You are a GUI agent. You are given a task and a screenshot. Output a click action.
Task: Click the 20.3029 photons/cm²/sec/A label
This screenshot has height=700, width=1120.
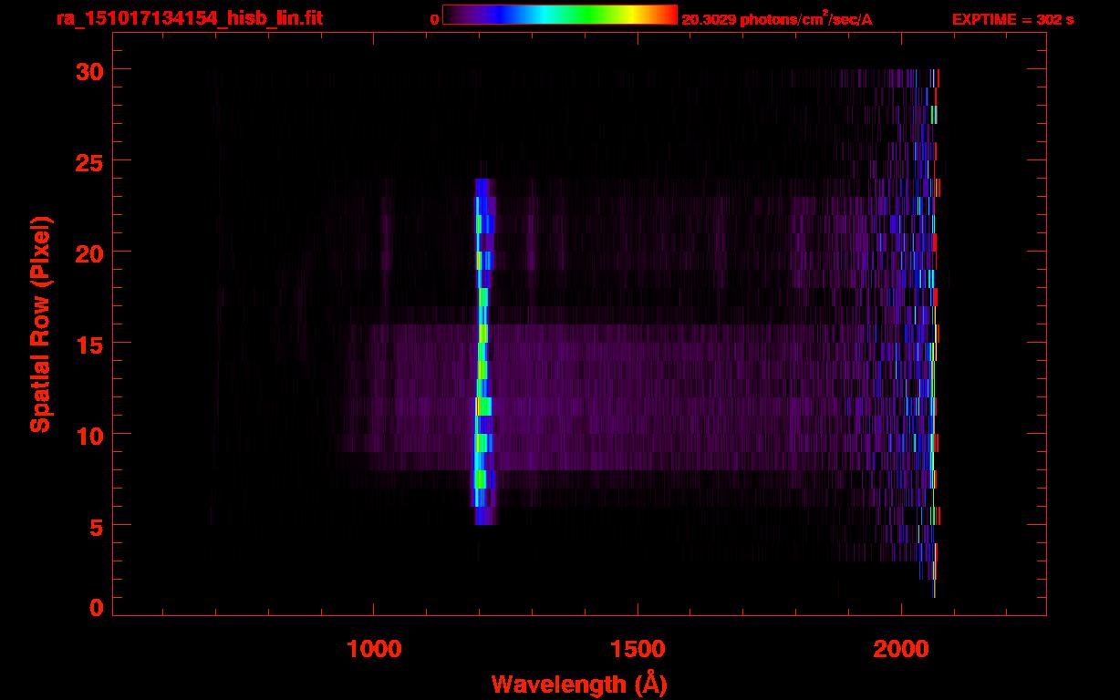(x=777, y=19)
